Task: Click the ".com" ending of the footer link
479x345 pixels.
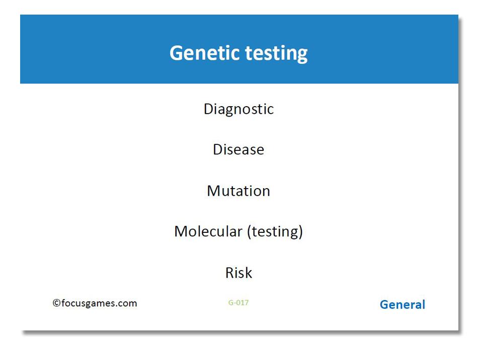Action: [127, 303]
